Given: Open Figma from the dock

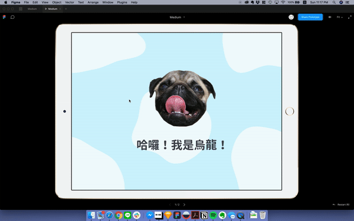Looking at the screenshot, I should click(177, 215).
